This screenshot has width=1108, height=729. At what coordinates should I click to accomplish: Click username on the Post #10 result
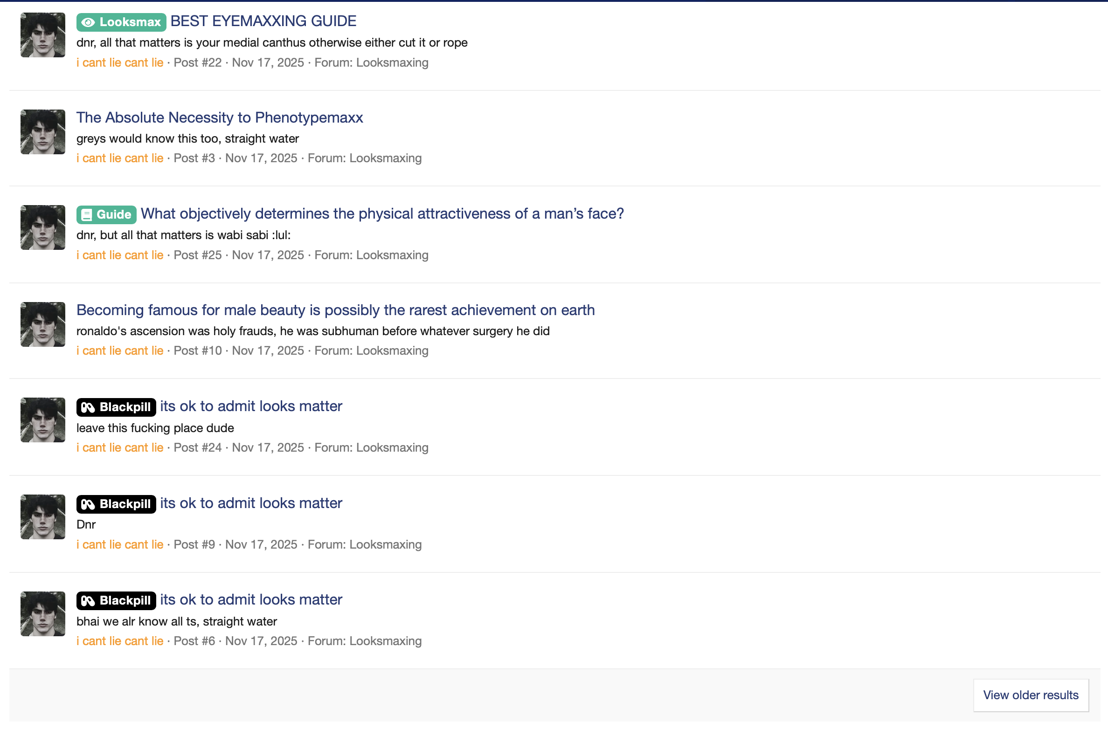pos(120,351)
